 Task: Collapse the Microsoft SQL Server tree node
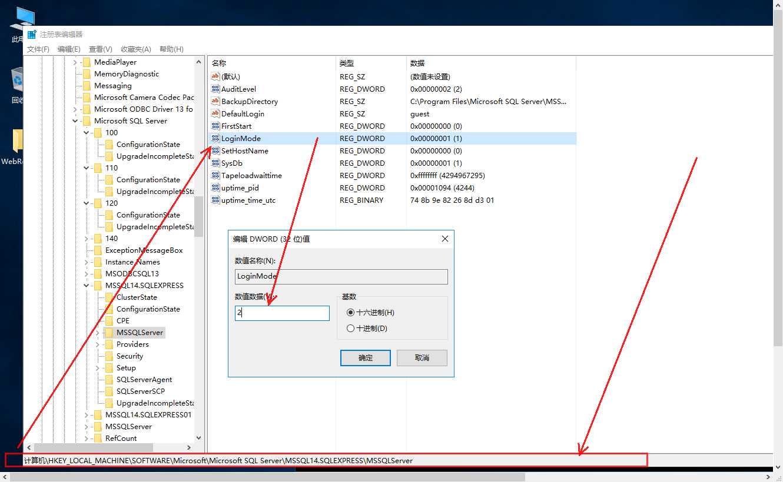(75, 120)
